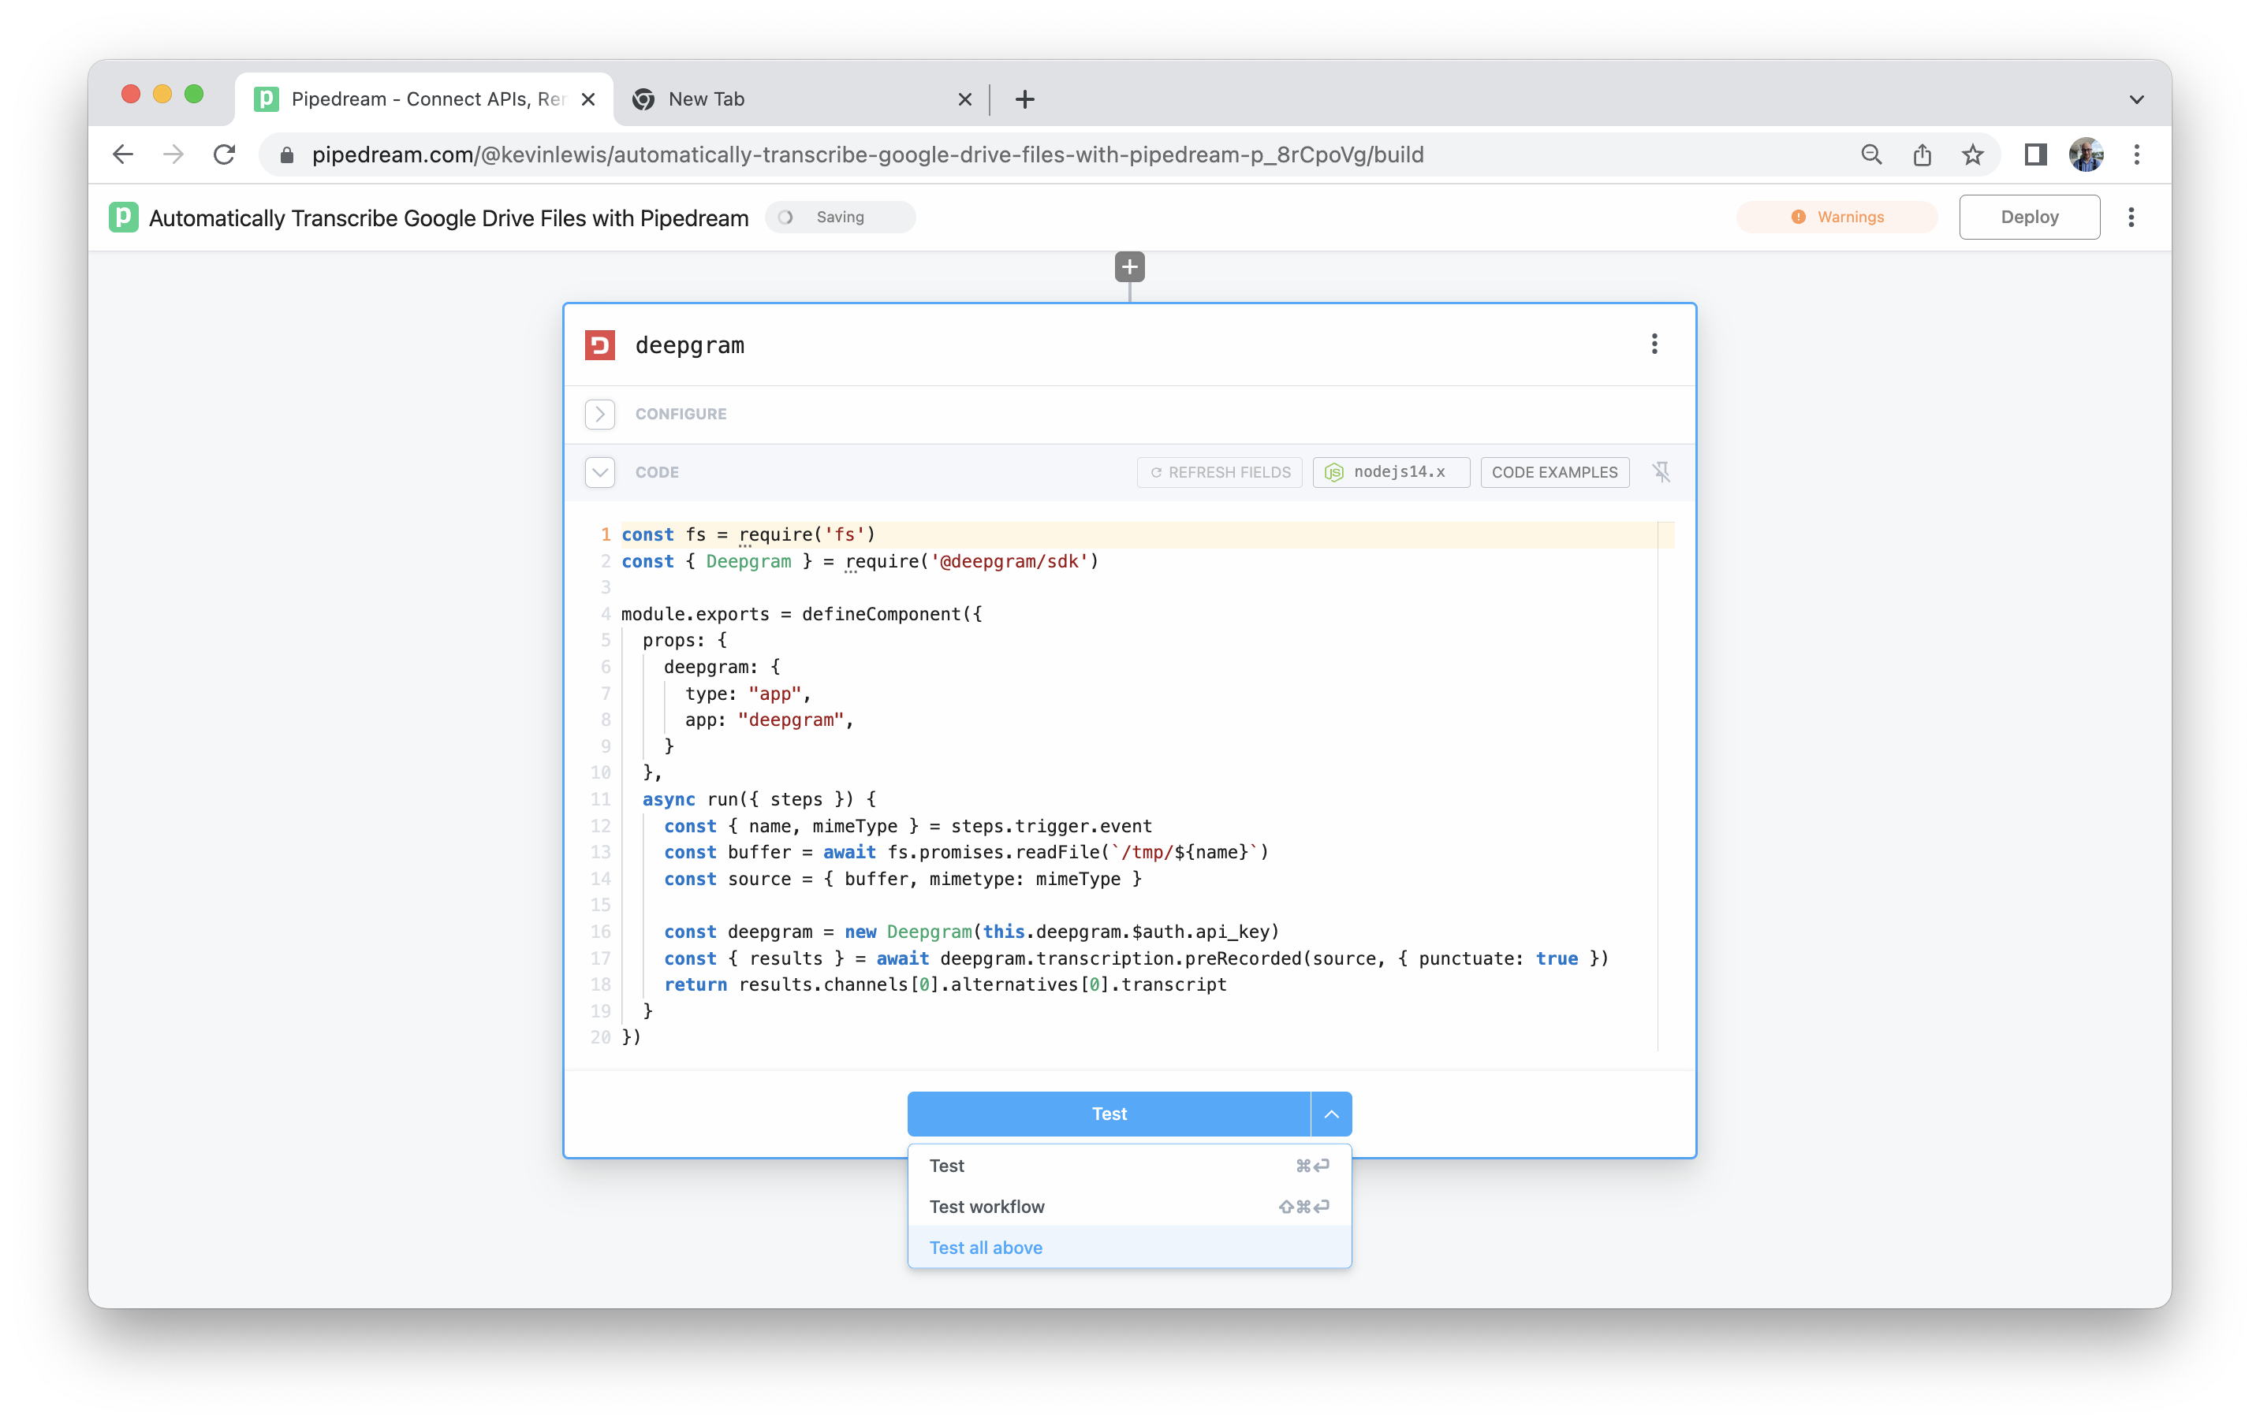The image size is (2260, 1425).
Task: Click the async run({ steps }) line
Action: 759,799
